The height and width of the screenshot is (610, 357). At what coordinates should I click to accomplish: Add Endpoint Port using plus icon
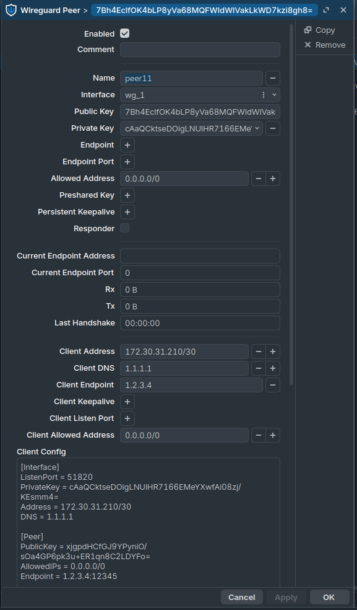pos(127,162)
